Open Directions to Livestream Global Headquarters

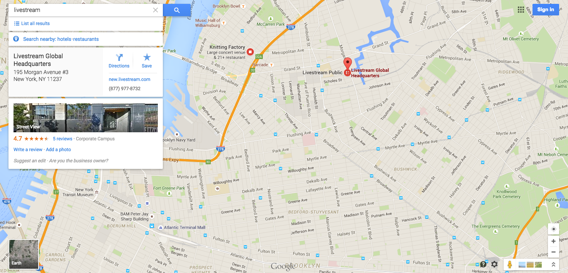[119, 61]
